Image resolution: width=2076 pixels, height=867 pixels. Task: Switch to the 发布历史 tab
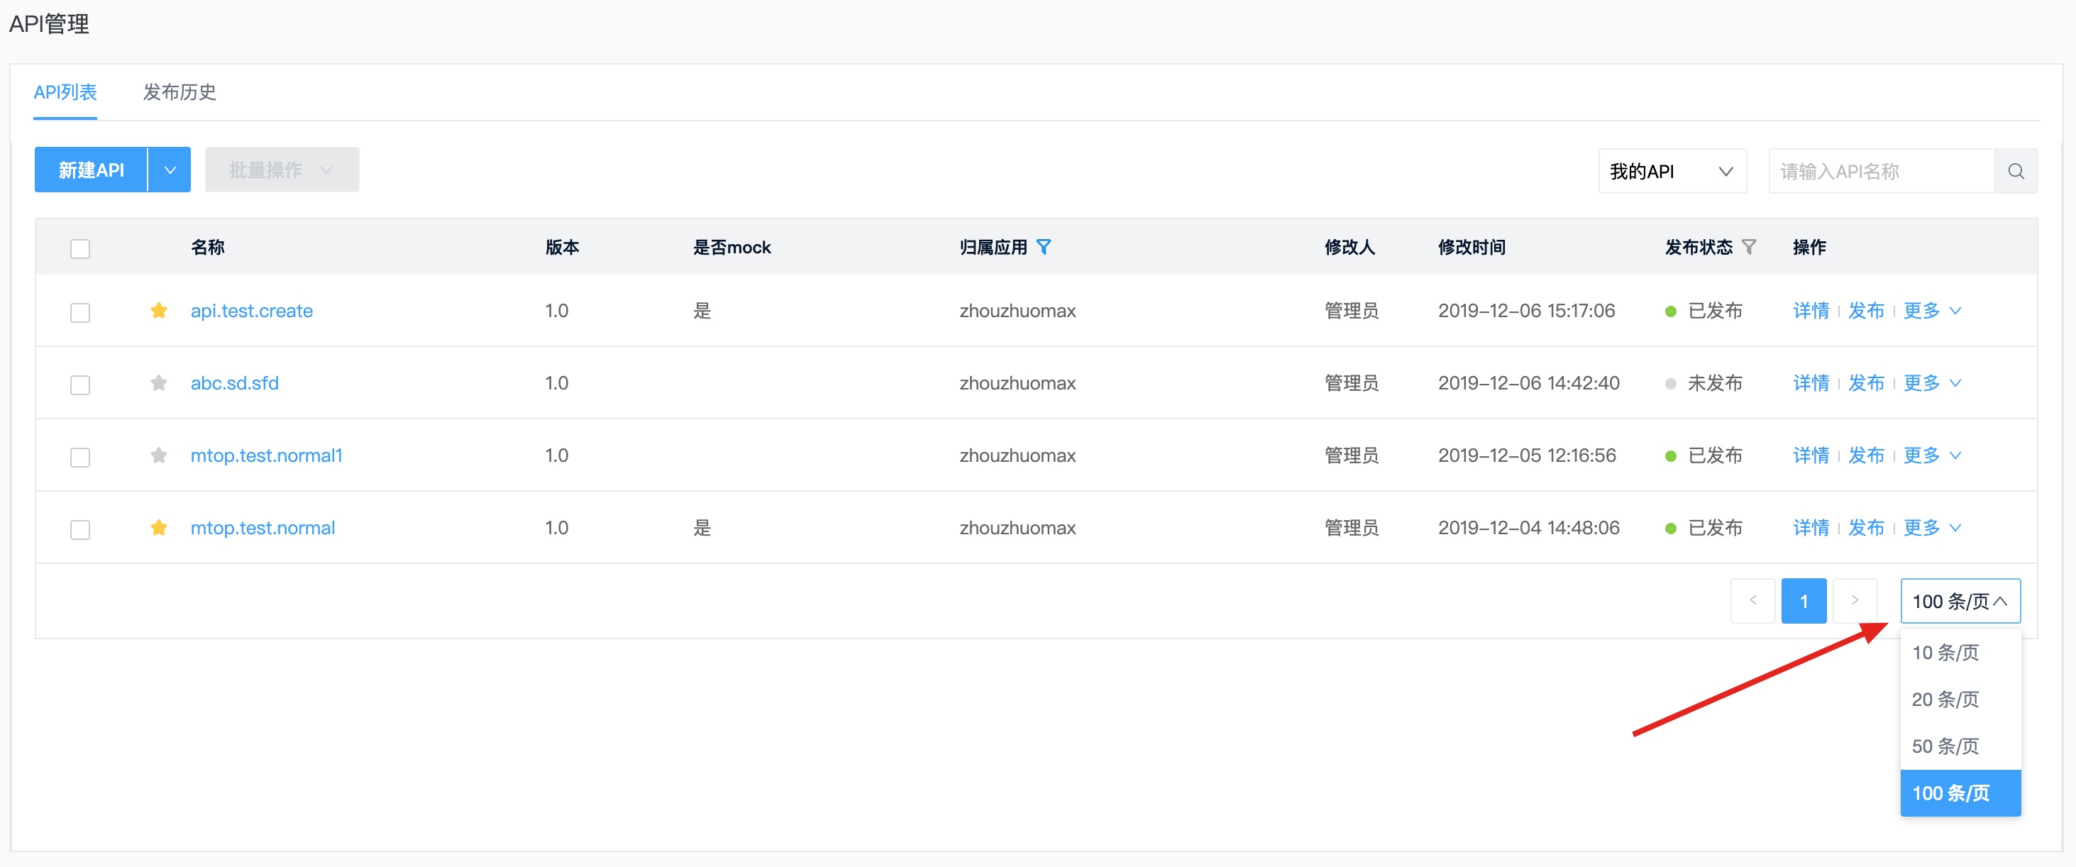pyautogui.click(x=179, y=93)
